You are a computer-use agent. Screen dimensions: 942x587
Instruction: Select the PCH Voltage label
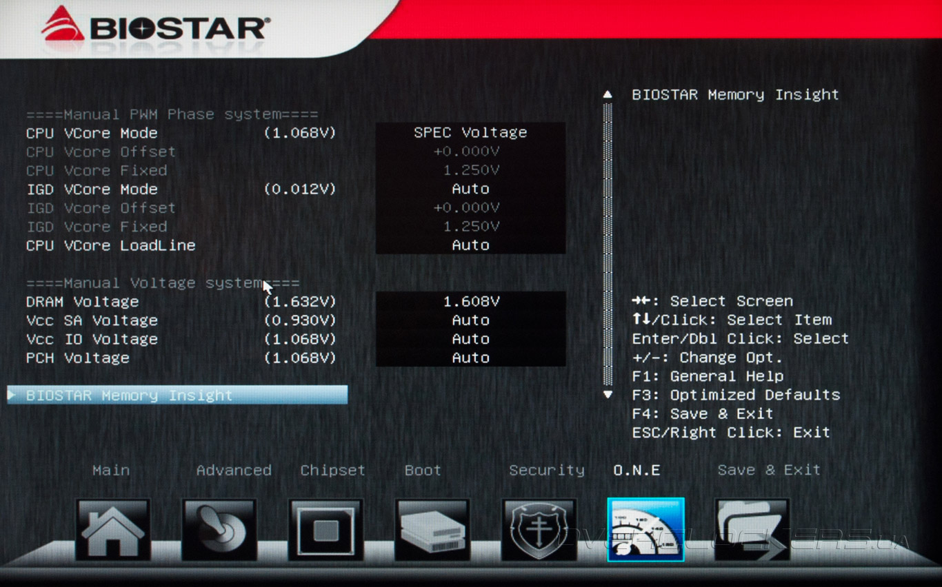point(78,358)
